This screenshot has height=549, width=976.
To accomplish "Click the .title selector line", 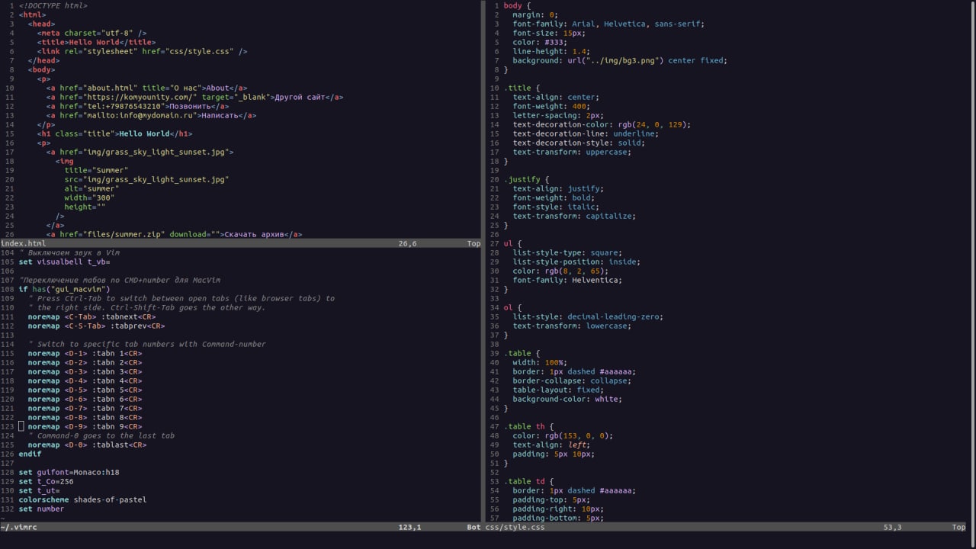I will [x=522, y=88].
